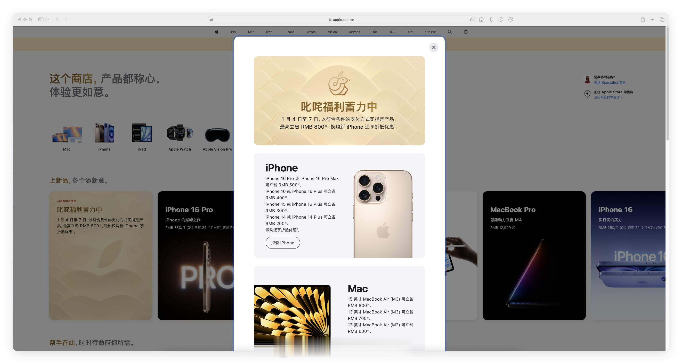
Task: Open the history clock icon
Action: coord(501,19)
